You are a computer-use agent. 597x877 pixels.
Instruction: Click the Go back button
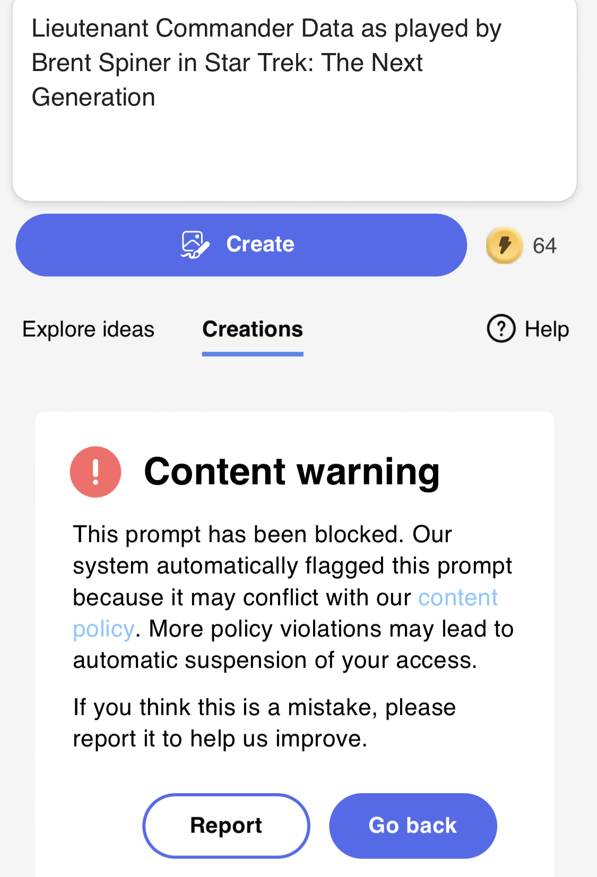click(413, 826)
